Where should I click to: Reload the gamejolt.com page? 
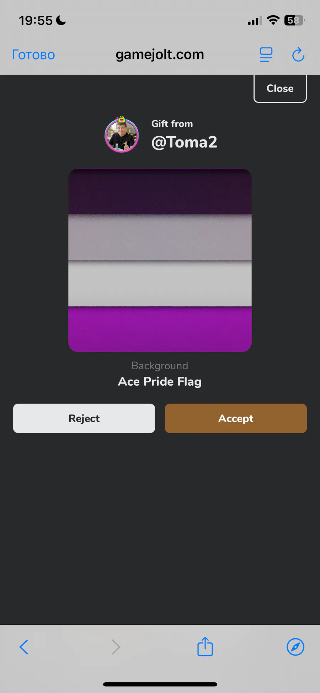(298, 54)
